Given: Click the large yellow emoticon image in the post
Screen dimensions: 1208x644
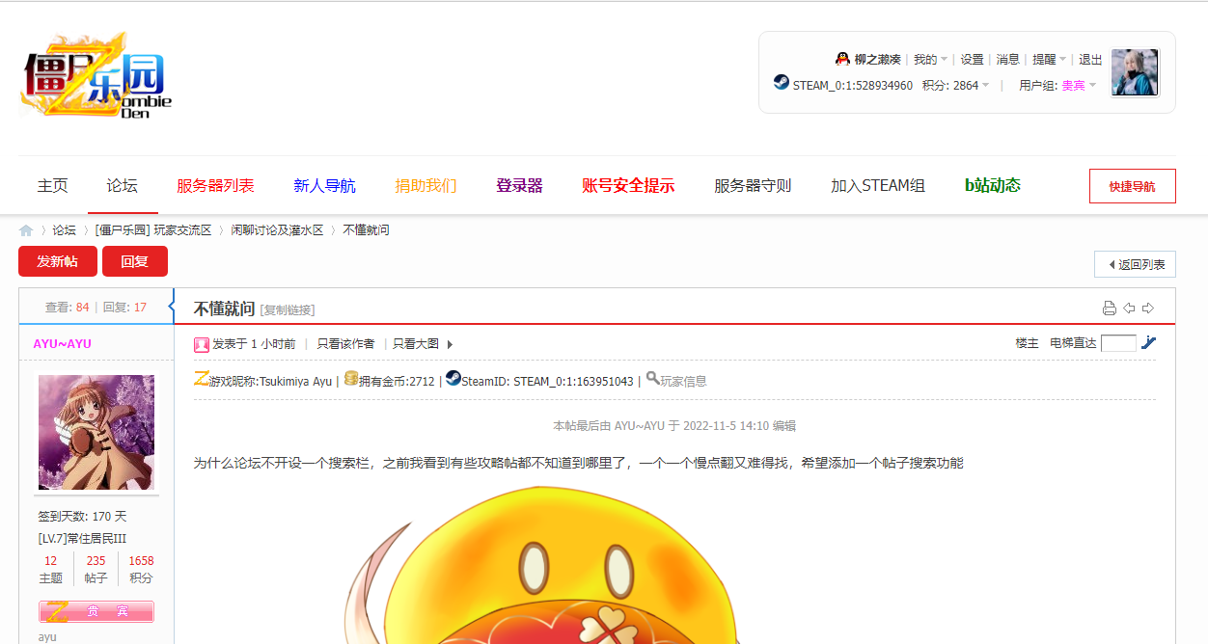Looking at the screenshot, I should pyautogui.click(x=540, y=565).
